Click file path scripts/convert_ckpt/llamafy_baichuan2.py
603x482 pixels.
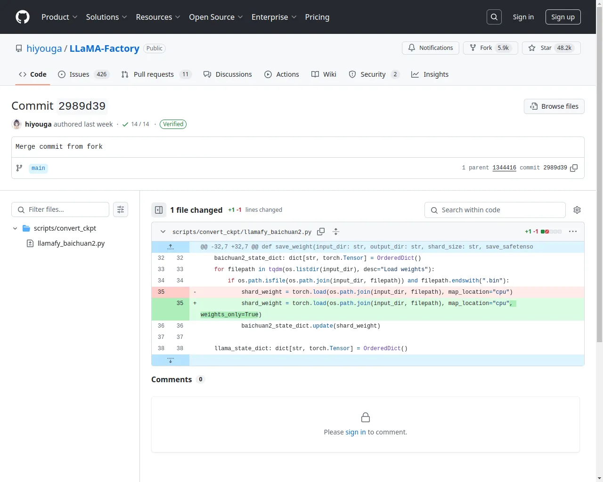(242, 232)
